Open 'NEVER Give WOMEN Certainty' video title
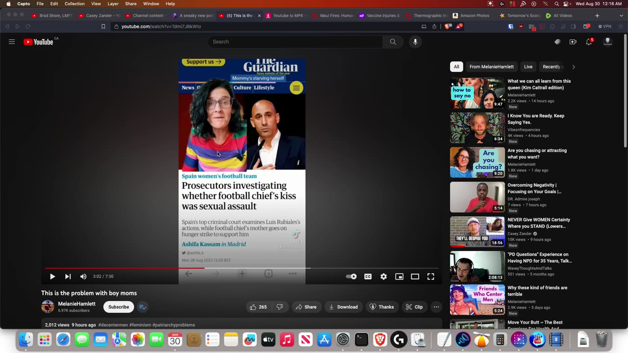The height and width of the screenshot is (353, 628). (539, 223)
